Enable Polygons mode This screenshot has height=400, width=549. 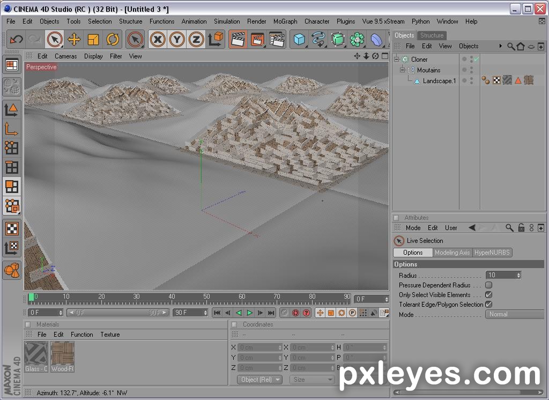(12, 187)
